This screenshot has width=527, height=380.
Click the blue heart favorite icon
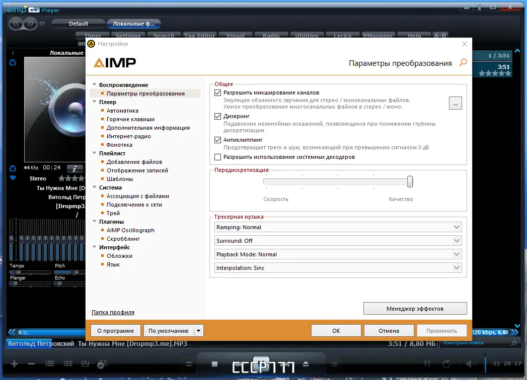pyautogui.click(x=13, y=178)
